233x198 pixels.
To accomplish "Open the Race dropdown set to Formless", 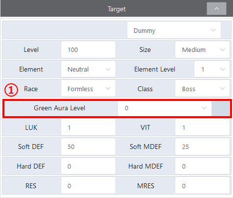I will (x=88, y=89).
